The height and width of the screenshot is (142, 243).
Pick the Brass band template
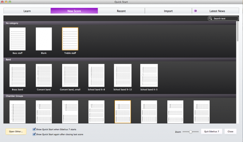point(17,75)
